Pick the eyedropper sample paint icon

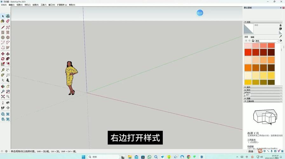click(x=281, y=37)
